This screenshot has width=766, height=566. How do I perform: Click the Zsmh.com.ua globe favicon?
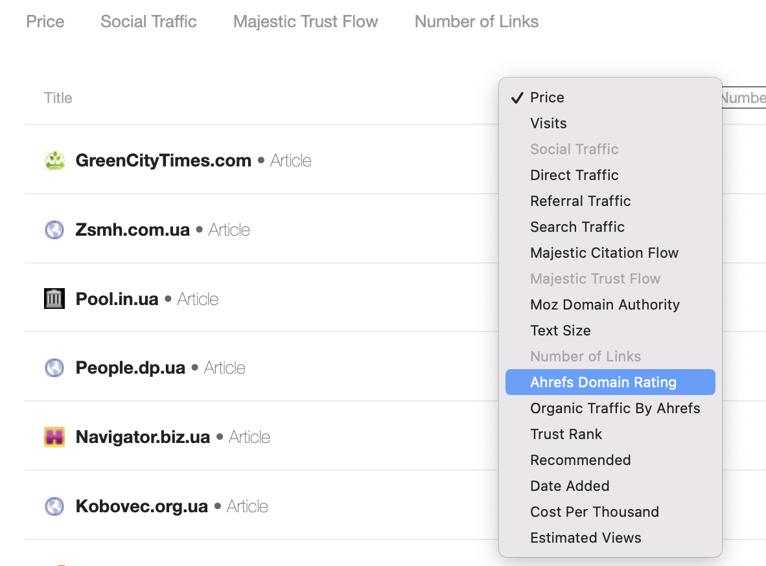click(54, 229)
